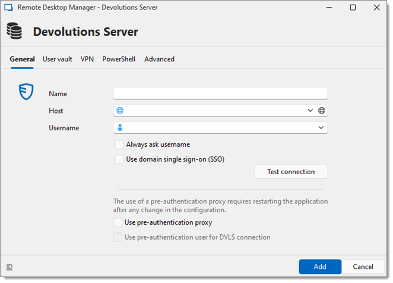The width and height of the screenshot is (393, 283).
Task: Click the Add button
Action: point(320,267)
